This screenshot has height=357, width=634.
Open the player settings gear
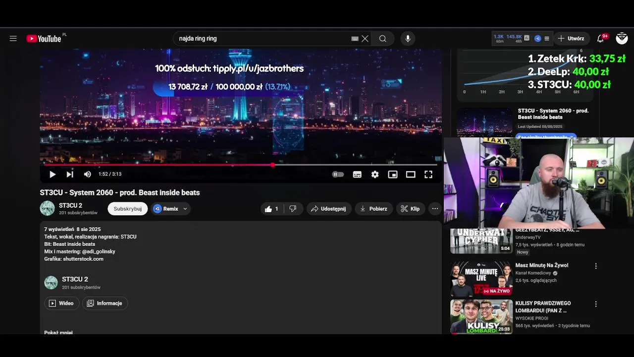375,174
